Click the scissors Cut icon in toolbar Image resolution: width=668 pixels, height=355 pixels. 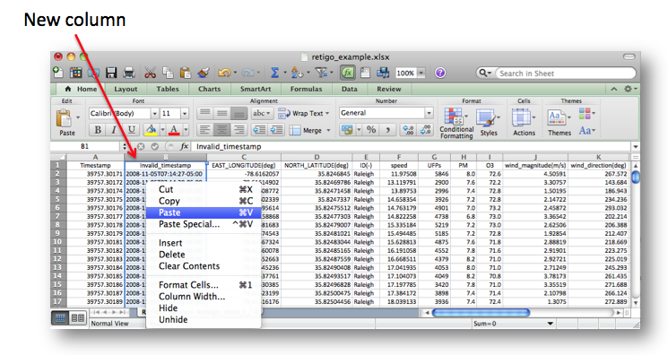[x=150, y=73]
